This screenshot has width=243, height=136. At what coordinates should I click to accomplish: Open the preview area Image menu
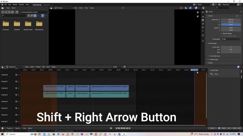point(92,8)
